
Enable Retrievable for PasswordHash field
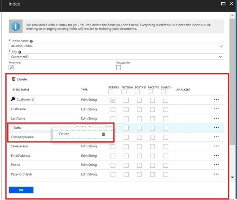[x=113, y=175]
